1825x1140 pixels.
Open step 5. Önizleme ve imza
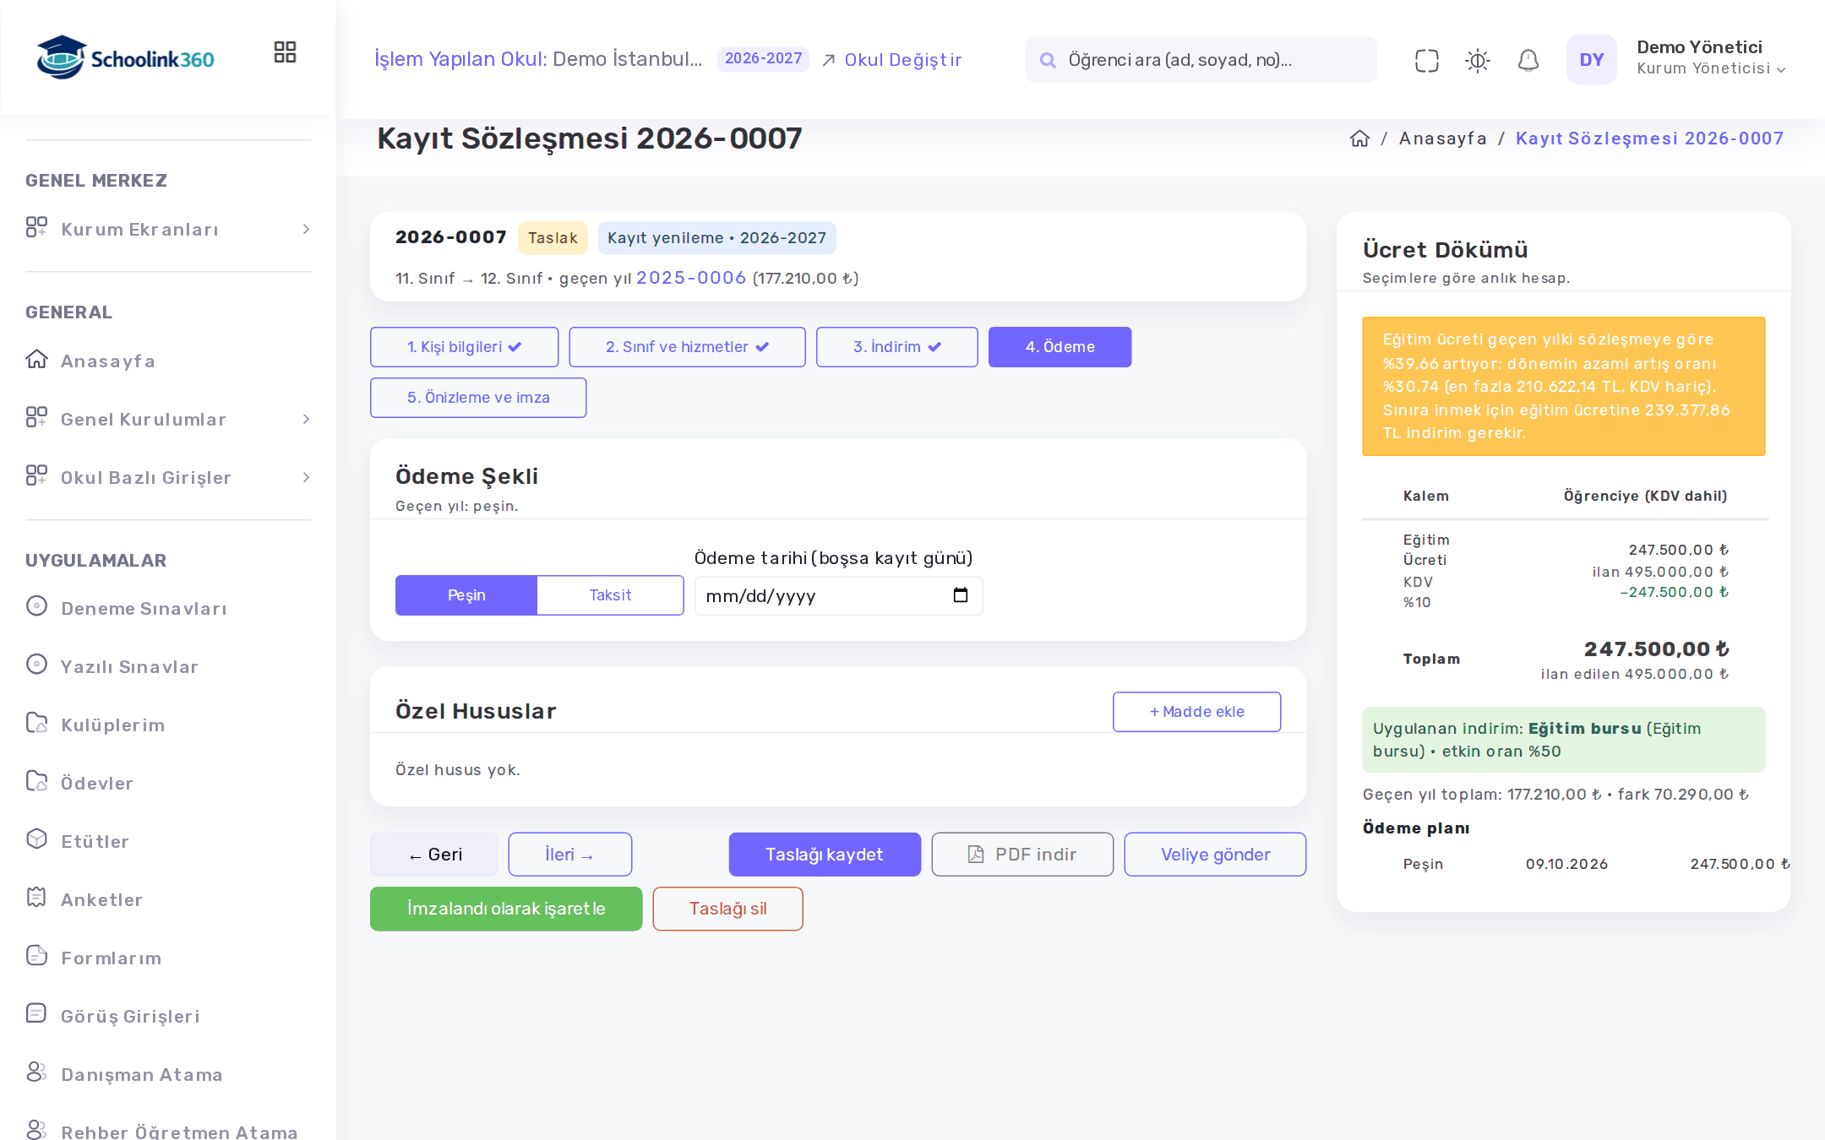tap(478, 398)
